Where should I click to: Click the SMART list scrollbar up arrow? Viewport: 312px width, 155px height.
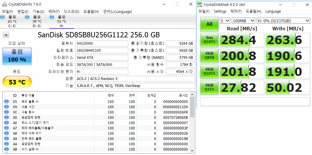pos(192,94)
